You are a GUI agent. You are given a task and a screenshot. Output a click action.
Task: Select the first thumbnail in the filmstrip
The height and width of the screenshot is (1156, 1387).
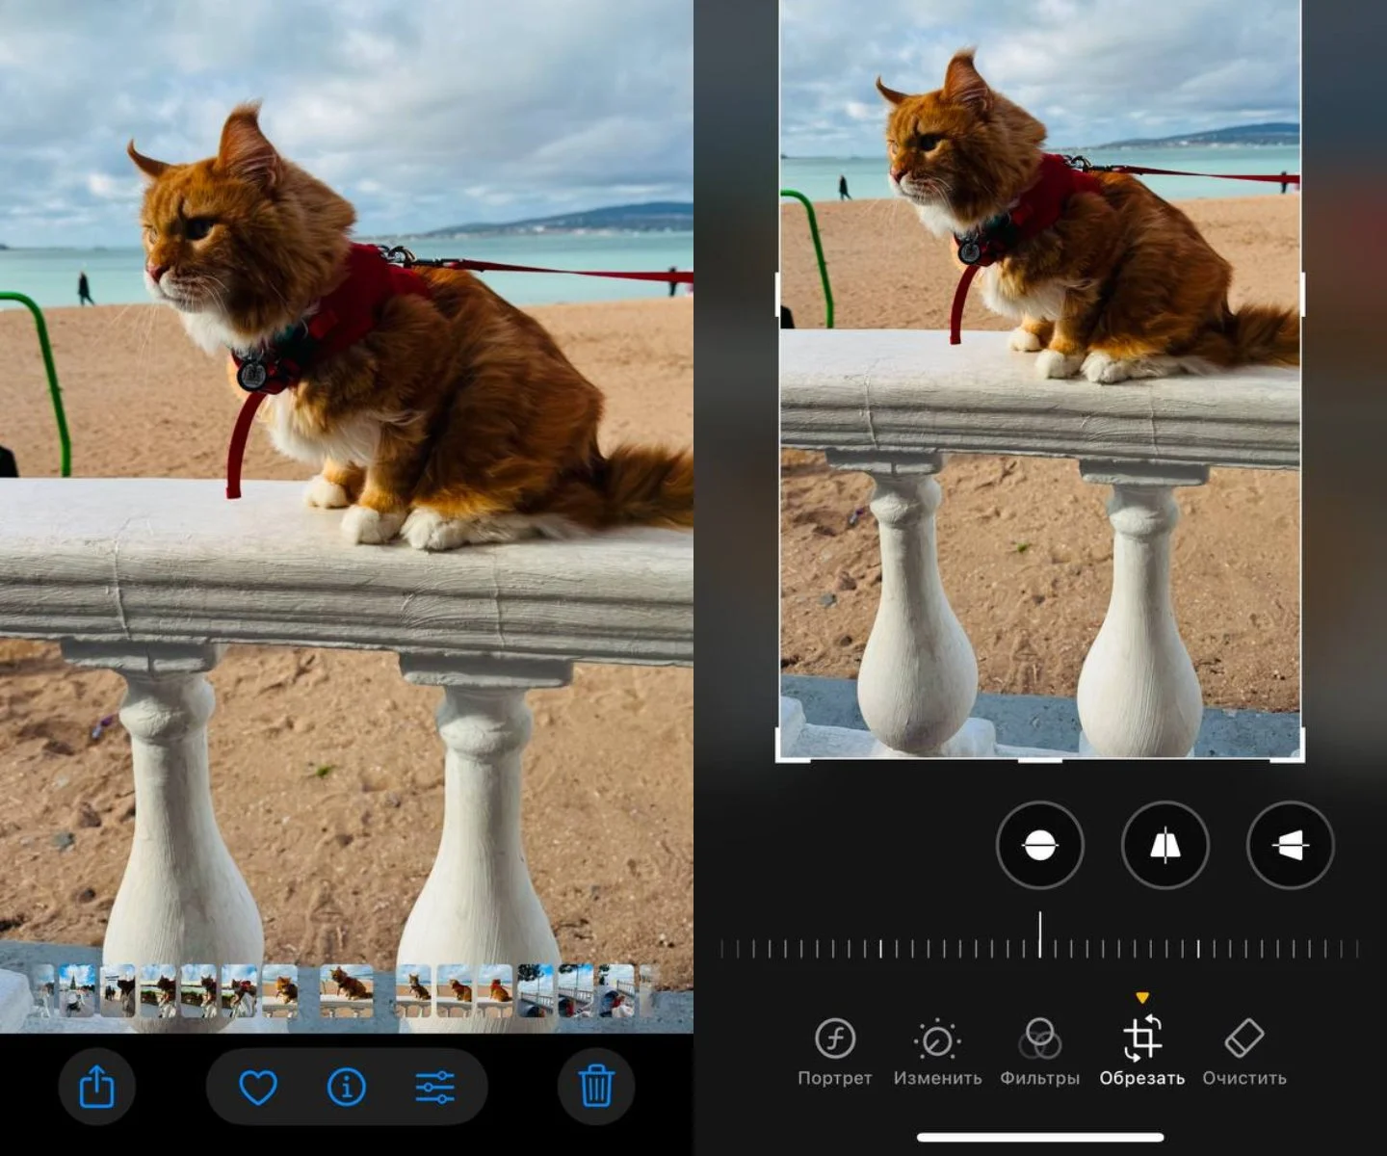[43, 990]
